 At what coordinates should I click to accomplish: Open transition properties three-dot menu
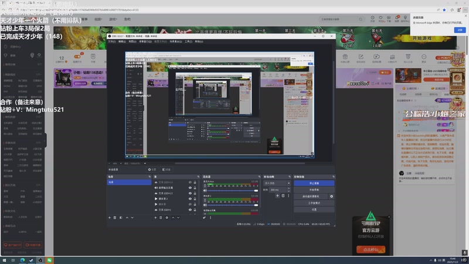(x=288, y=196)
